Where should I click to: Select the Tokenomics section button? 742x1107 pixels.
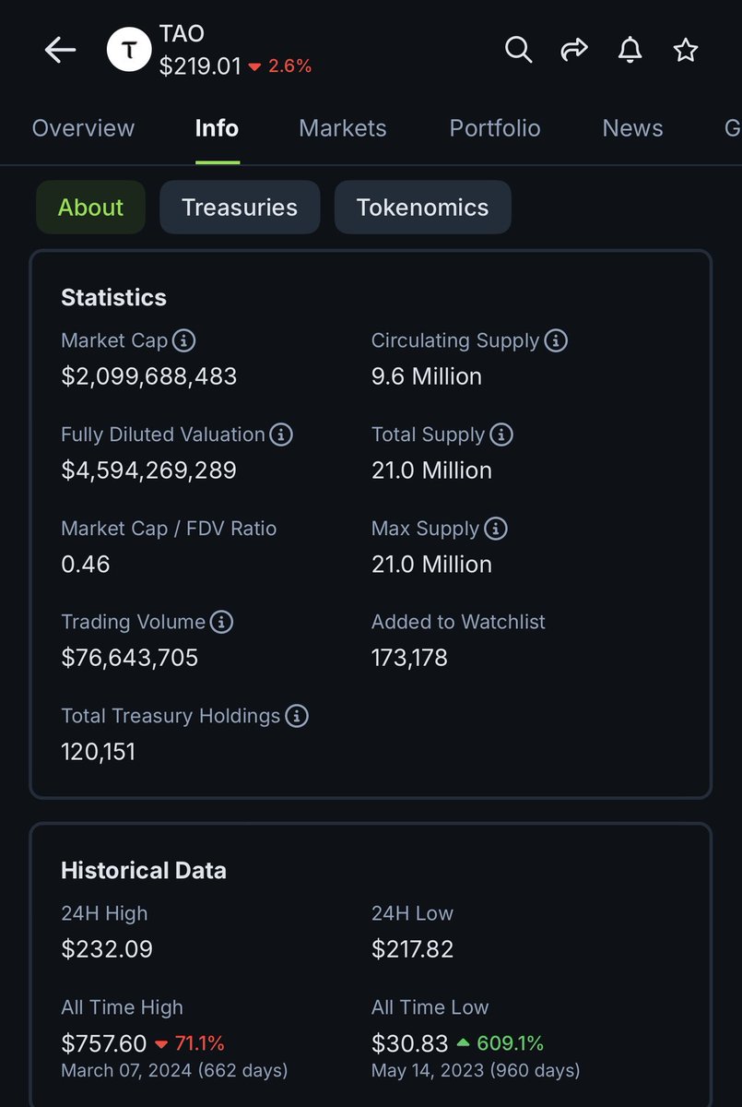[x=422, y=208]
